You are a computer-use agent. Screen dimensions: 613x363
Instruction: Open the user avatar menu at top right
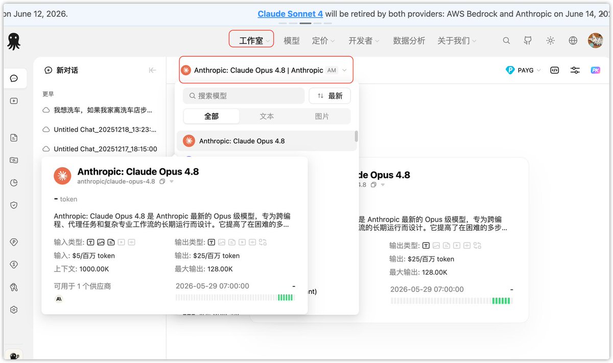595,41
